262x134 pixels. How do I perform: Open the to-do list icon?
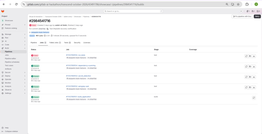pos(258,11)
